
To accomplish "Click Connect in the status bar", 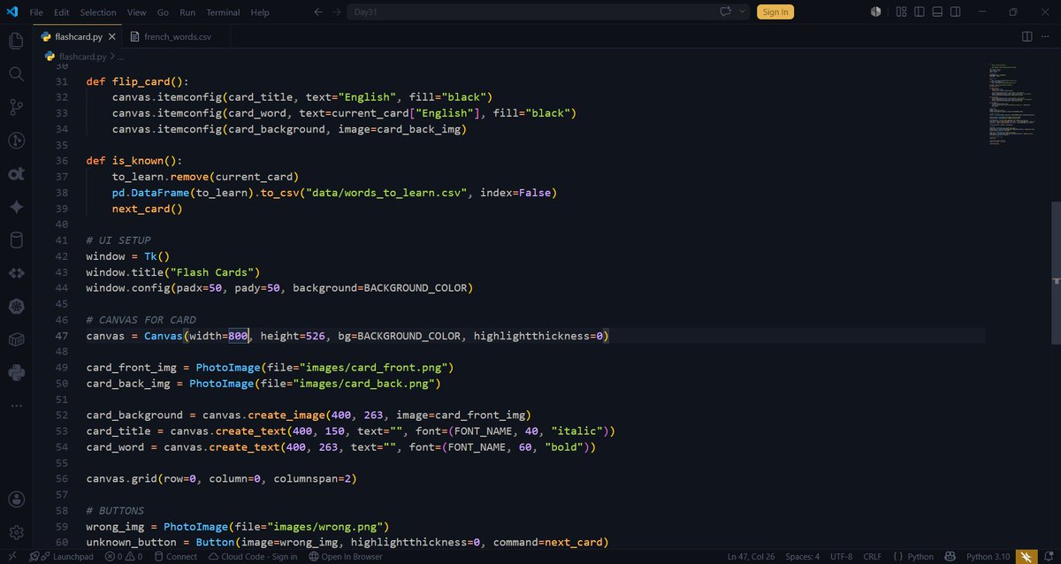I will (174, 557).
